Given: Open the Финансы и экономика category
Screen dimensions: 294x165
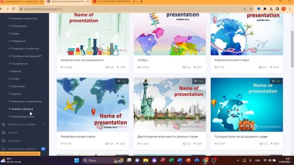Looking at the screenshot, I should [x=27, y=101].
